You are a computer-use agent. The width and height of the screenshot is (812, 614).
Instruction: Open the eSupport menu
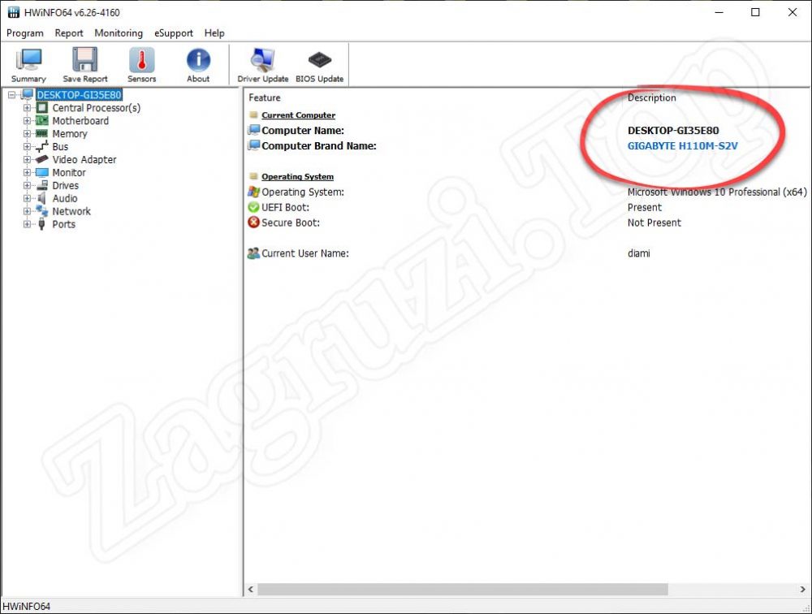[174, 33]
